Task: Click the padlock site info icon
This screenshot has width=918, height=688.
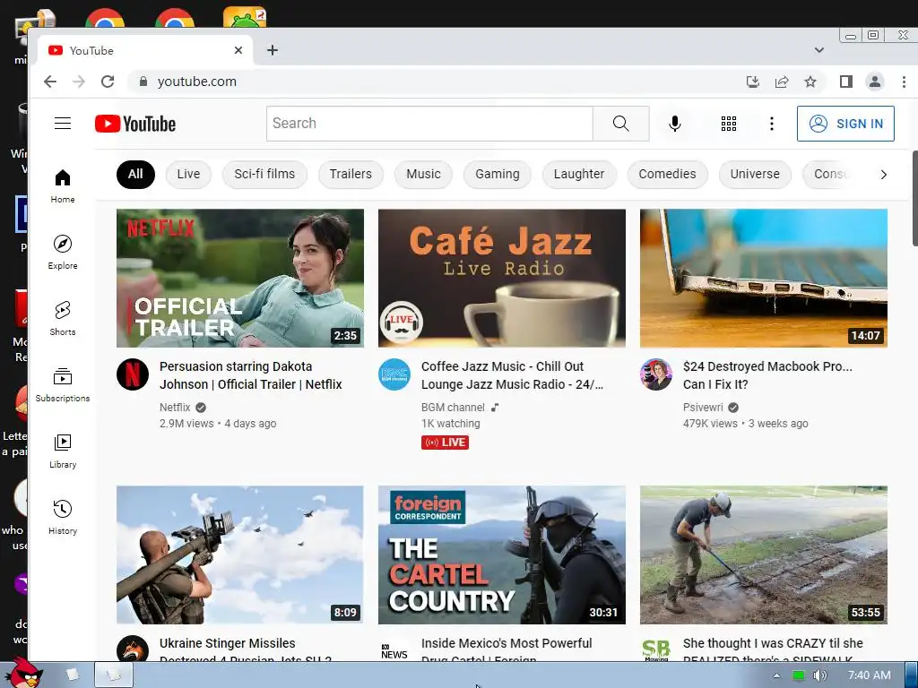Action: (x=143, y=82)
